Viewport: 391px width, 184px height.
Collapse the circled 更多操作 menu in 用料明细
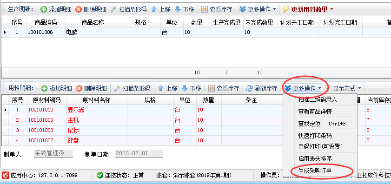(x=303, y=88)
